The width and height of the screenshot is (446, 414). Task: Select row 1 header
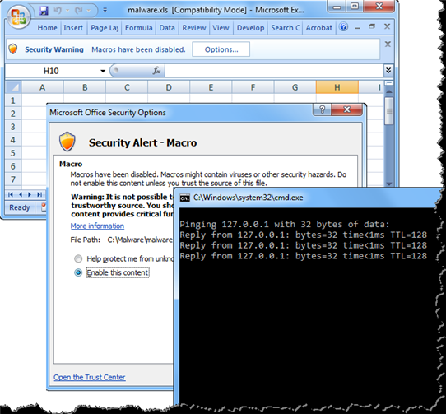[13, 100]
